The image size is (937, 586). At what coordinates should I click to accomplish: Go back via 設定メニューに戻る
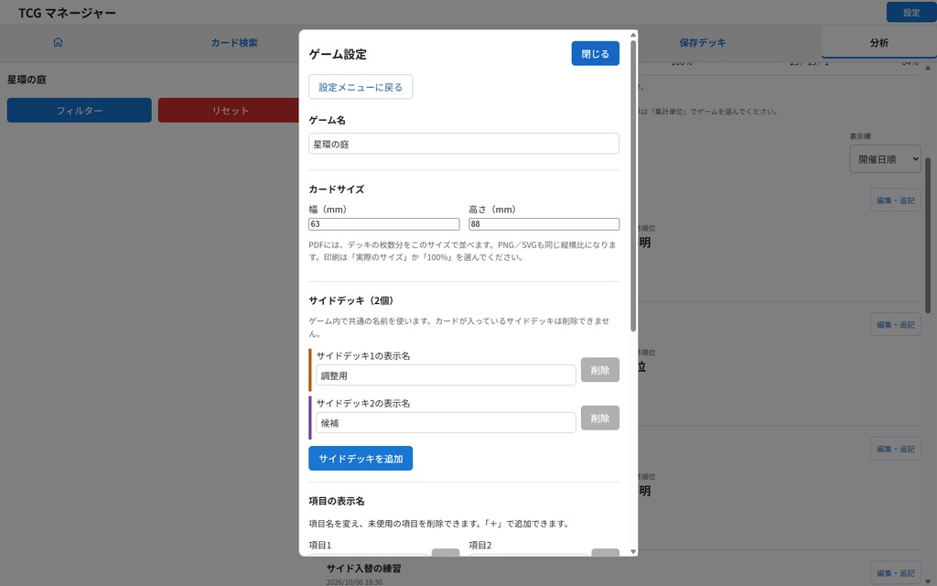[x=361, y=87]
